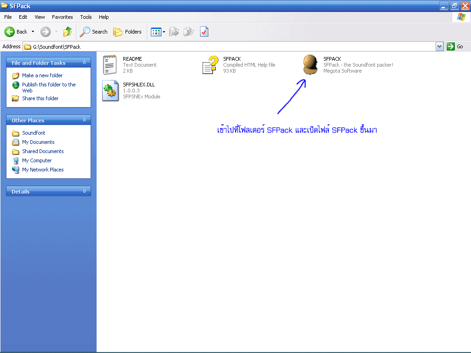
Task: Click the Go button
Action: click(x=455, y=46)
